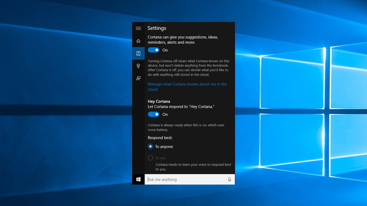Viewport: 367px width, 206px height.
Task: Click the 'Settings' heading text
Action: [x=157, y=28]
